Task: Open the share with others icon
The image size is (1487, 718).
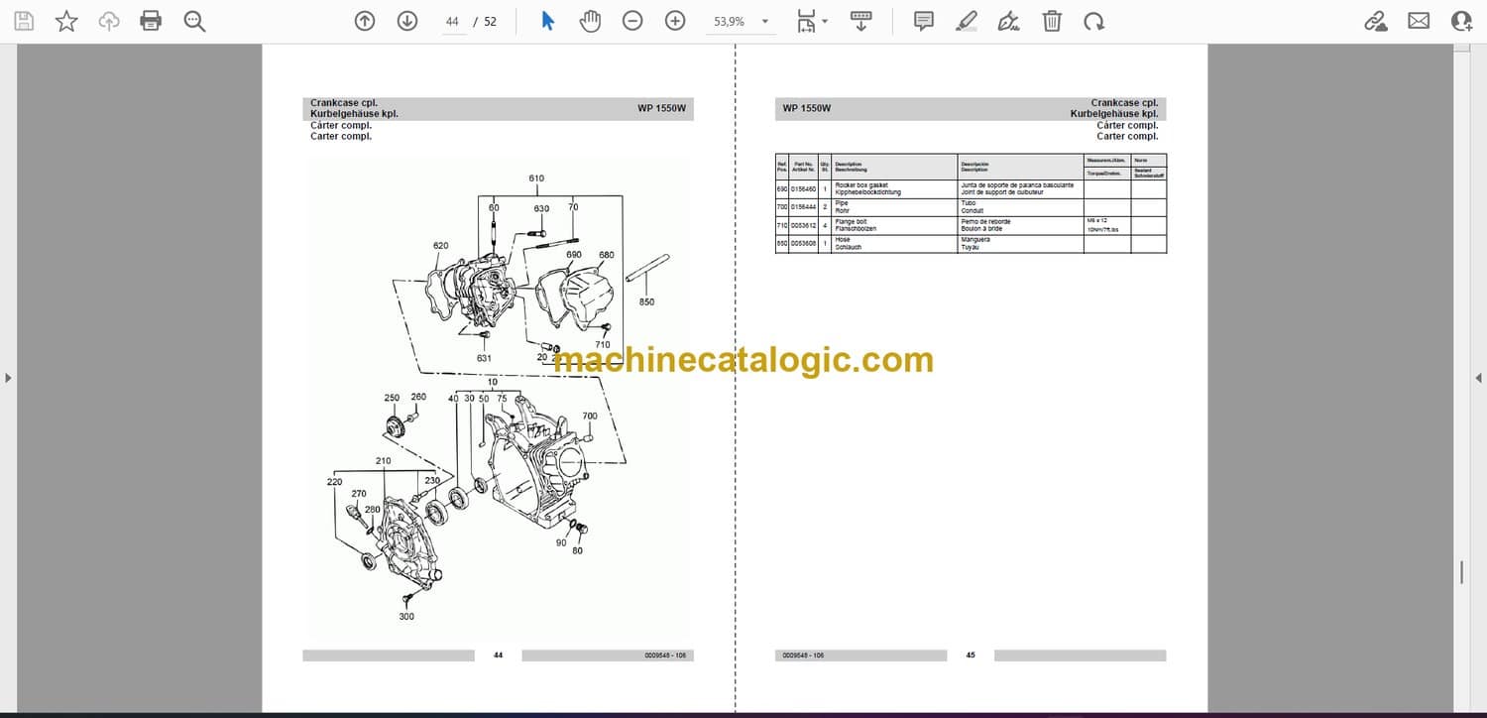Action: pos(1461,21)
